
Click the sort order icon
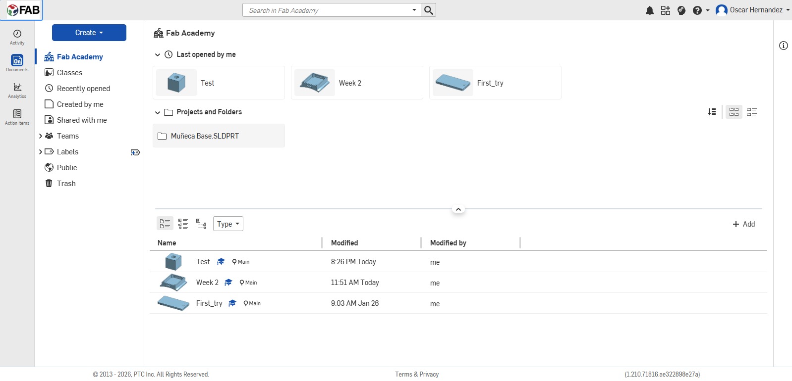click(712, 112)
